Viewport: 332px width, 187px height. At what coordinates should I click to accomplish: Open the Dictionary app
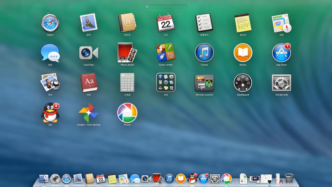pyautogui.click(x=89, y=83)
